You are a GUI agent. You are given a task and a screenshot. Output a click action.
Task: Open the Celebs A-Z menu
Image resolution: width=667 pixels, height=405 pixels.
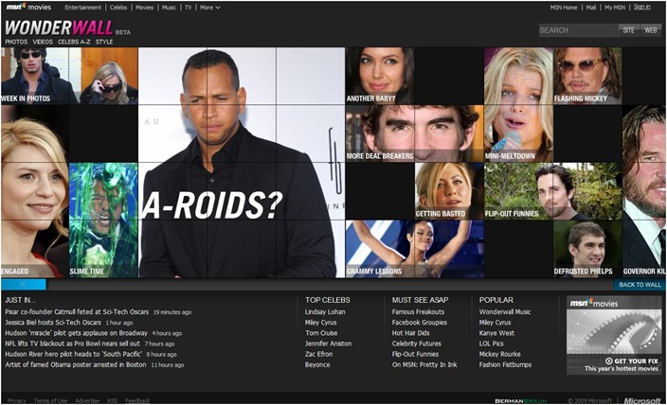[x=74, y=42]
